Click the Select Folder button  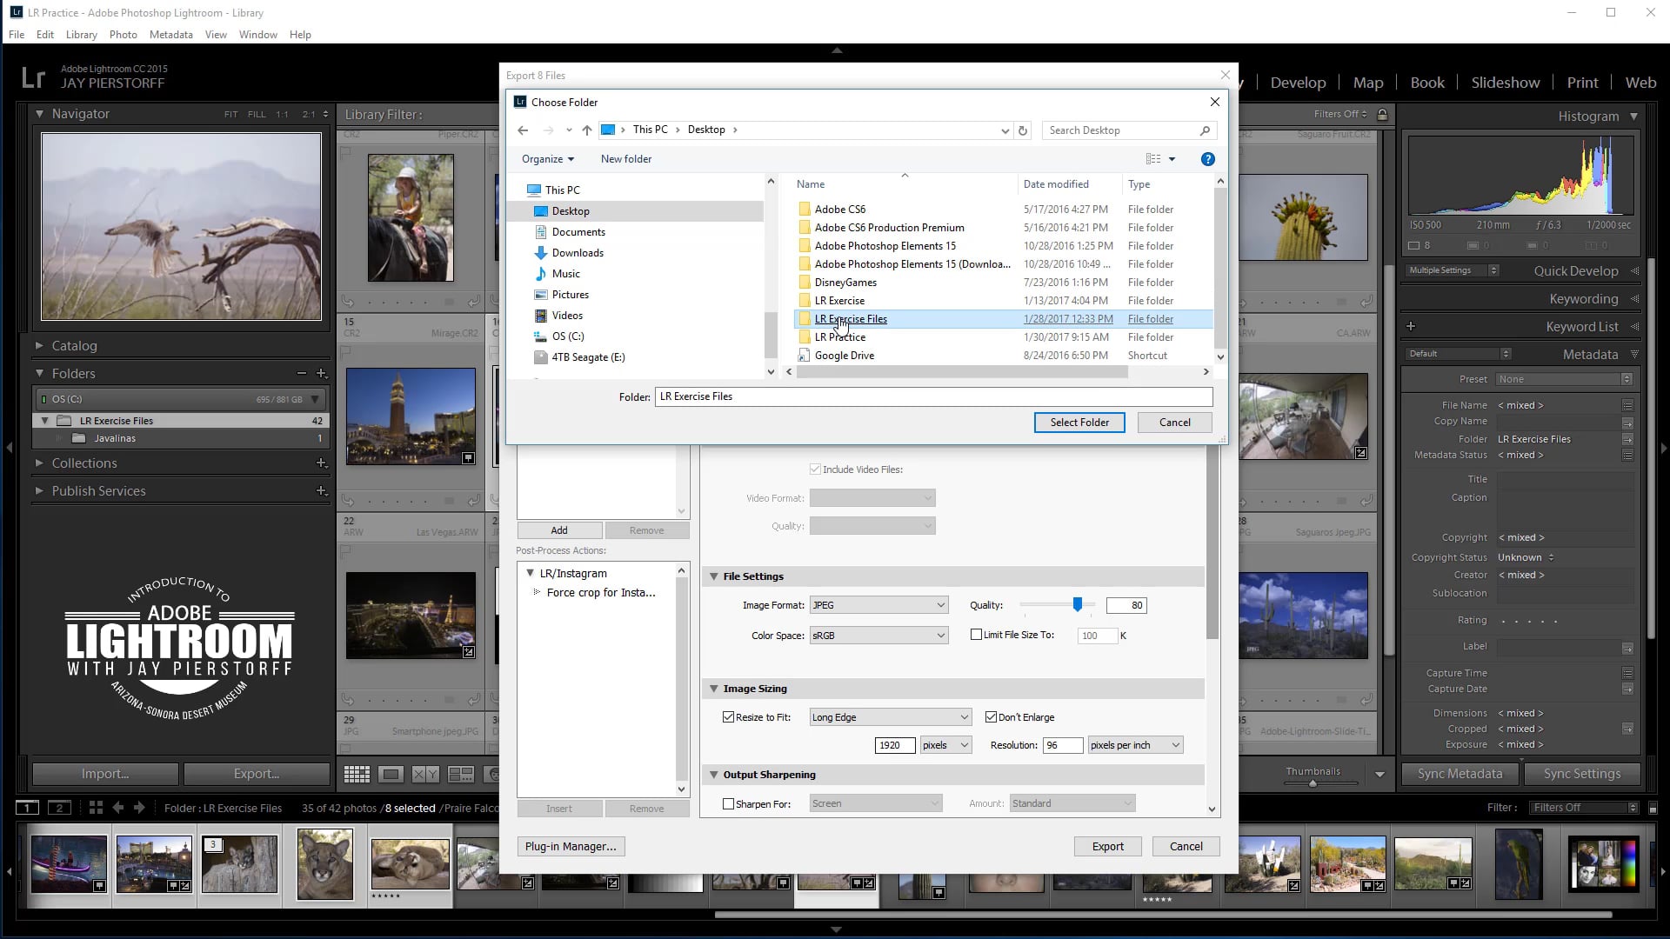tap(1079, 422)
